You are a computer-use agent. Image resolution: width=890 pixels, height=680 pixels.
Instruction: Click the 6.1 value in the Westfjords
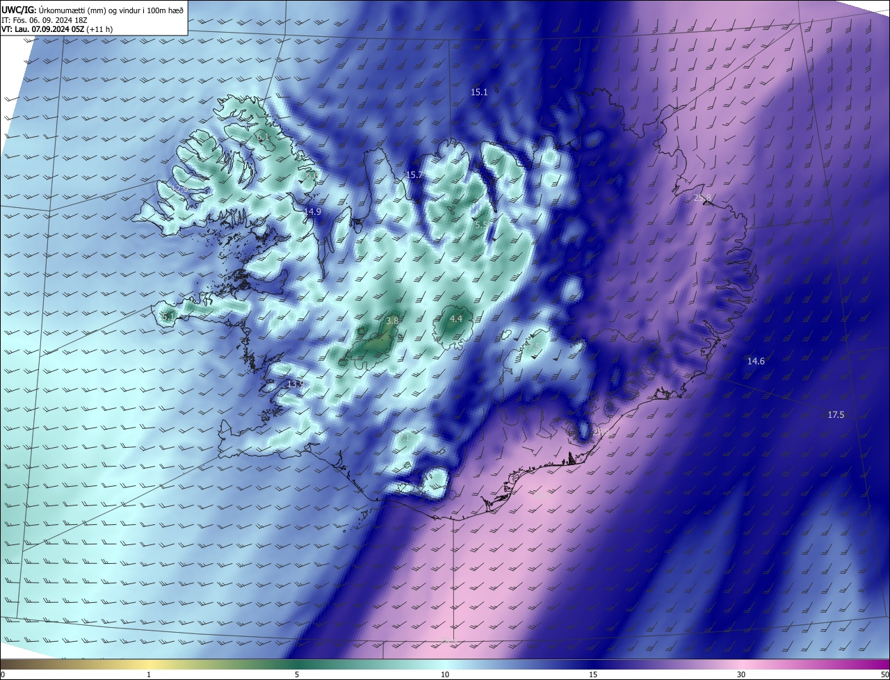(x=263, y=137)
